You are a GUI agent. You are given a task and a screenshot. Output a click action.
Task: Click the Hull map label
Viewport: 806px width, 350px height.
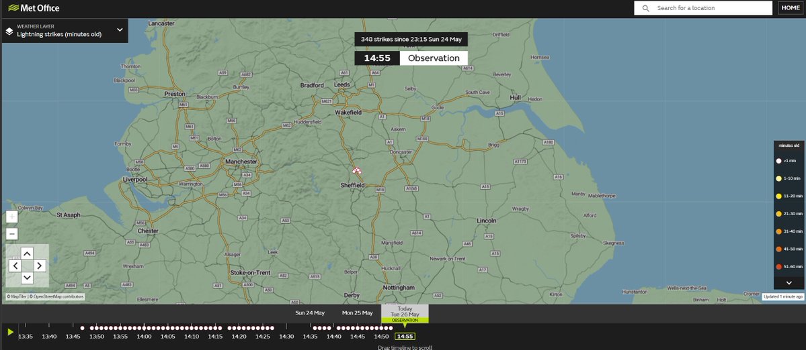(x=515, y=97)
